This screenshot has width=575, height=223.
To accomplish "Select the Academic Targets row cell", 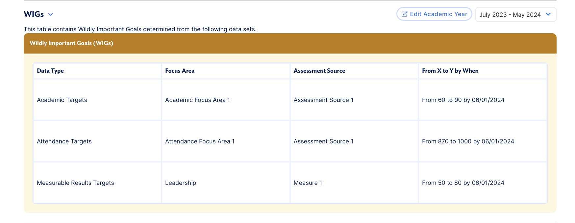I will (62, 100).
